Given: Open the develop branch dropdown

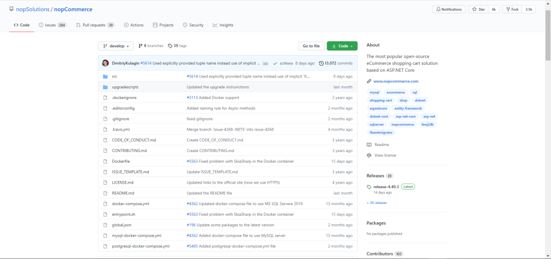Looking at the screenshot, I should click(116, 46).
